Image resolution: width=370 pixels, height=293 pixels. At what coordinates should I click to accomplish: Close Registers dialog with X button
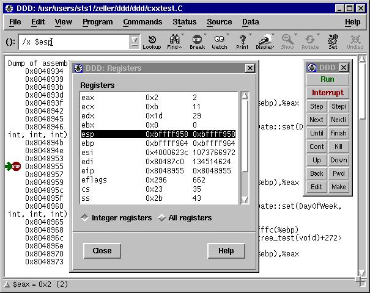point(250,68)
